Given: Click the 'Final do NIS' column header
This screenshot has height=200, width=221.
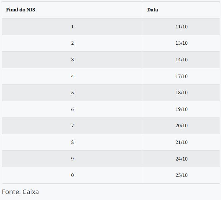Looking at the screenshot, I should coord(72,10).
